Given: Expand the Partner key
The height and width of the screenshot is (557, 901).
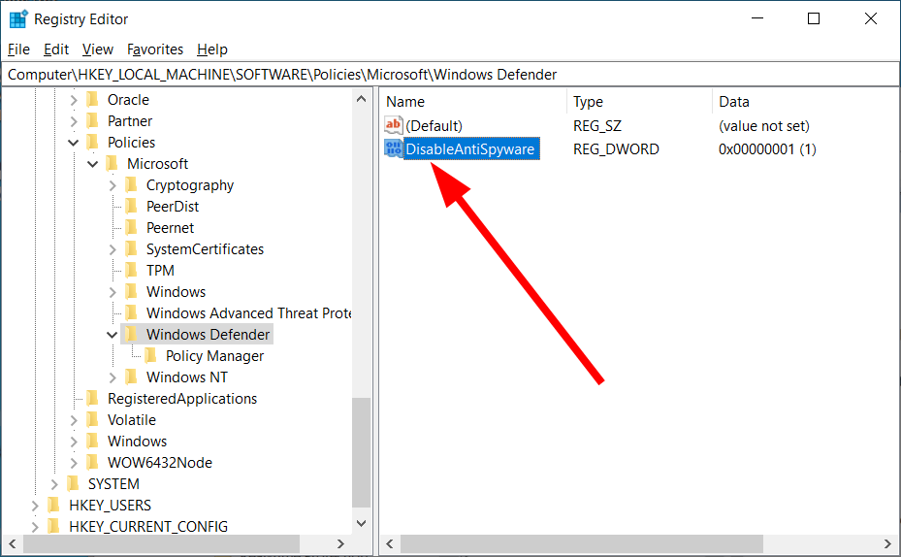Looking at the screenshot, I should [x=74, y=121].
